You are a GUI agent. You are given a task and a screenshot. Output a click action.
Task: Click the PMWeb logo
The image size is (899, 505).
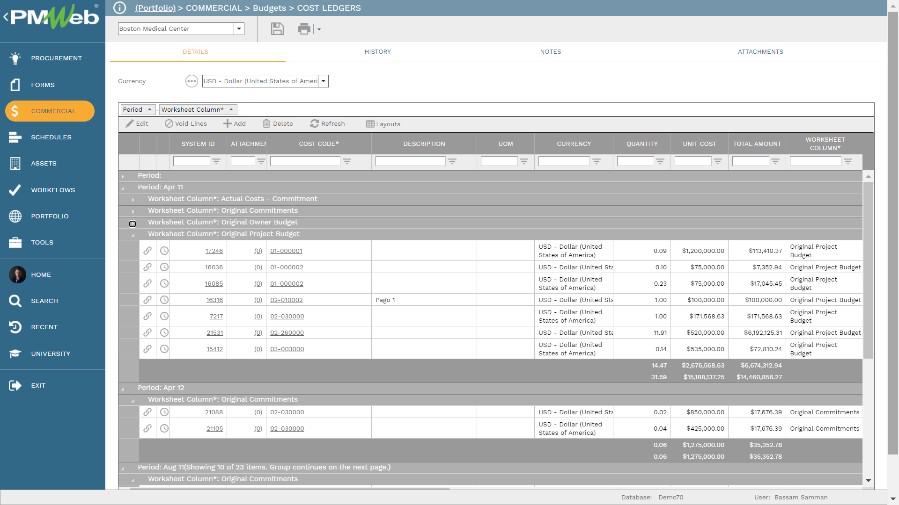(55, 17)
